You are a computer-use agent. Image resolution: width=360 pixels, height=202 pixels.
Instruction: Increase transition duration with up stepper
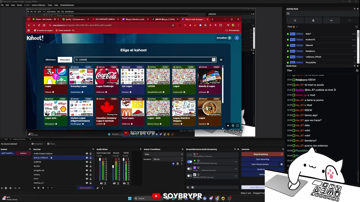pos(182,159)
